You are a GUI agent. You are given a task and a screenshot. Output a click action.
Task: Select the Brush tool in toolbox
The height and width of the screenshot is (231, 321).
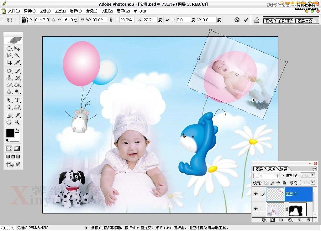click(x=17, y=71)
